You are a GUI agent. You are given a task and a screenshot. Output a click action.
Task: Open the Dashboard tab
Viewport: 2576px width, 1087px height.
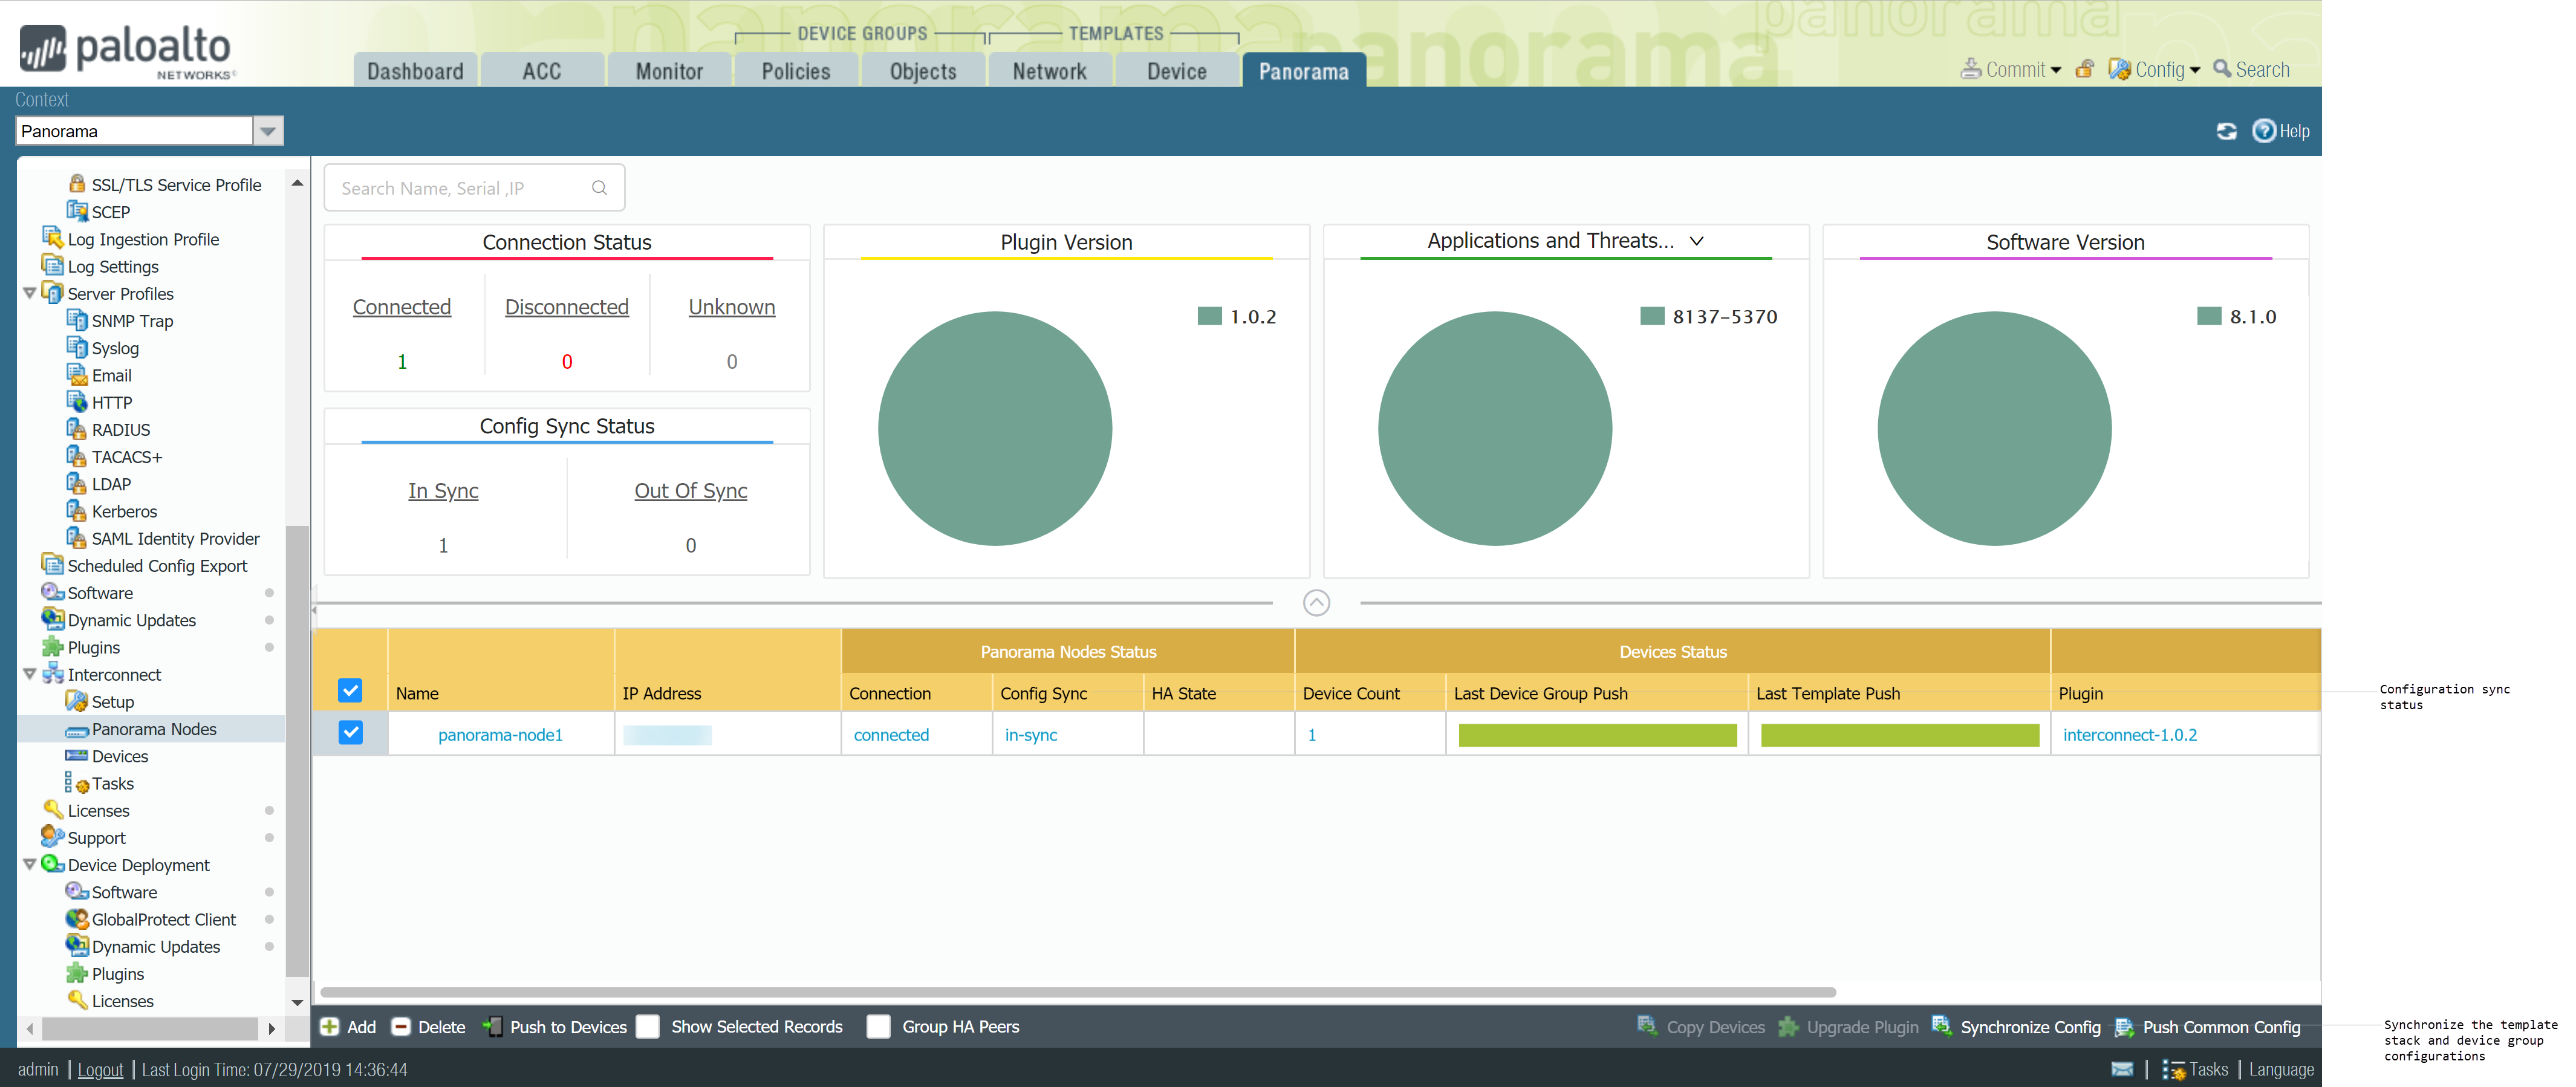pyautogui.click(x=415, y=71)
